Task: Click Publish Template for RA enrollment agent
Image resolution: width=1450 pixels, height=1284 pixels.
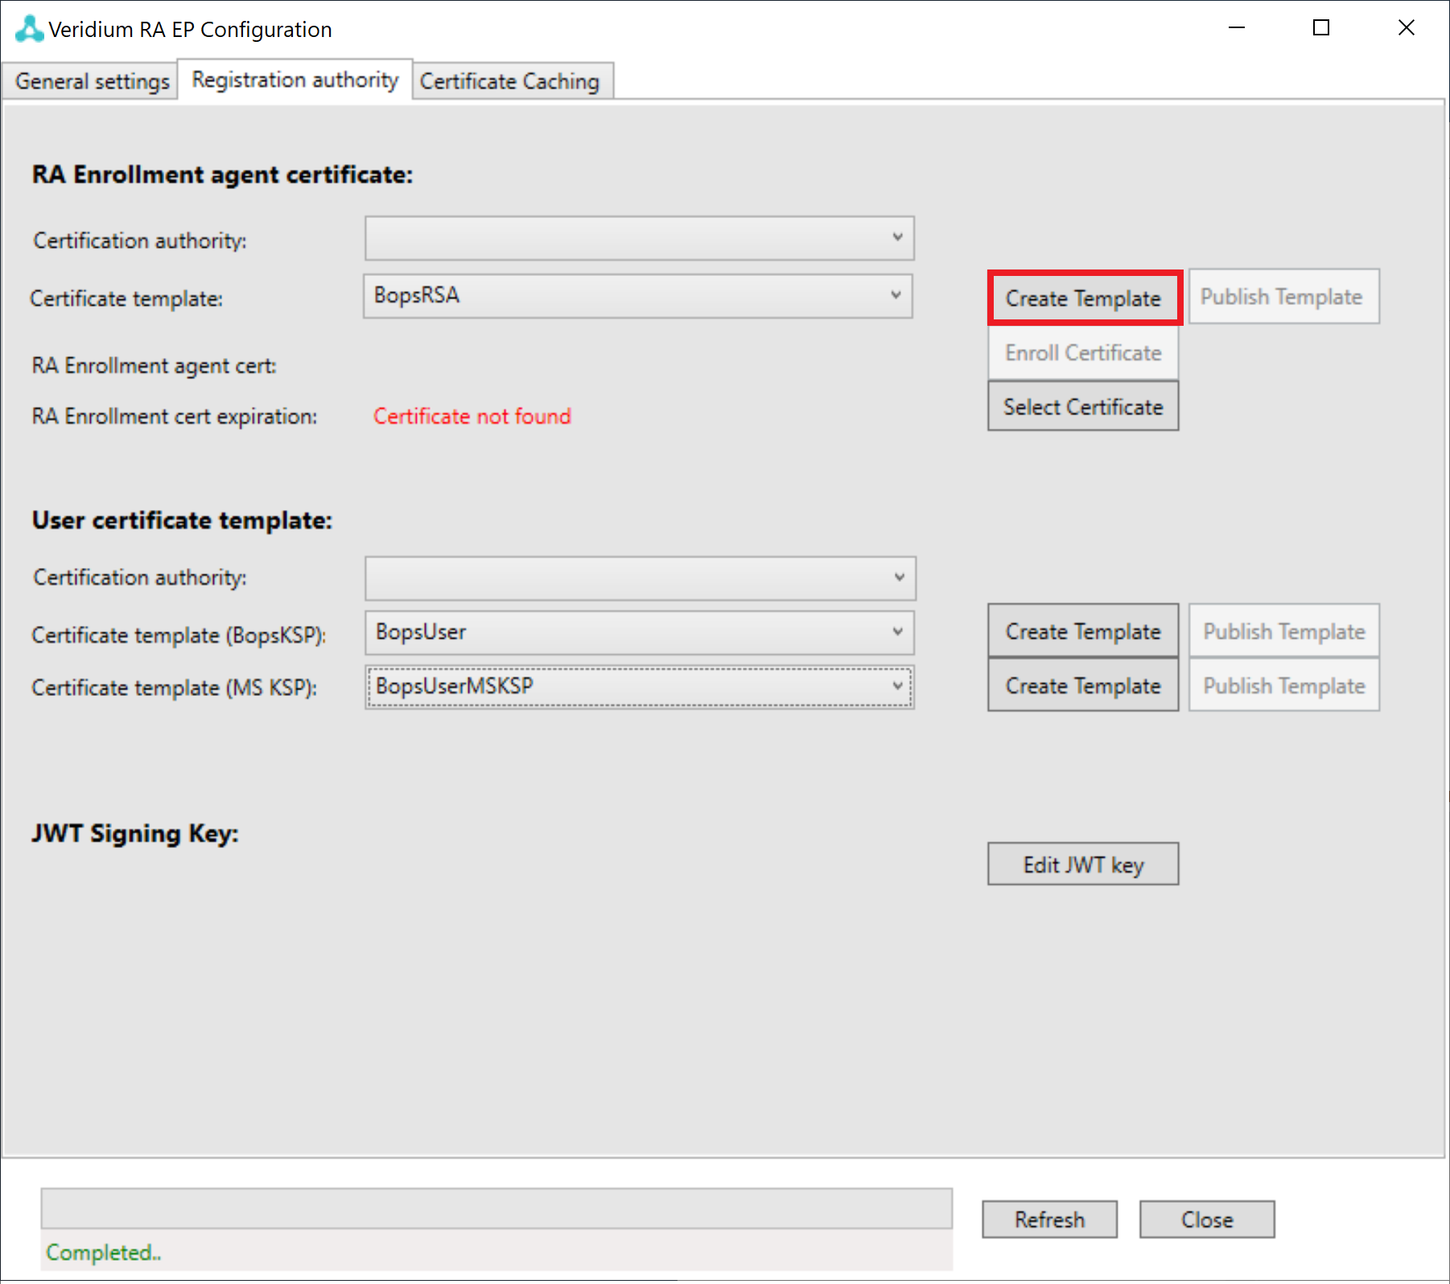Action: pos(1283,297)
